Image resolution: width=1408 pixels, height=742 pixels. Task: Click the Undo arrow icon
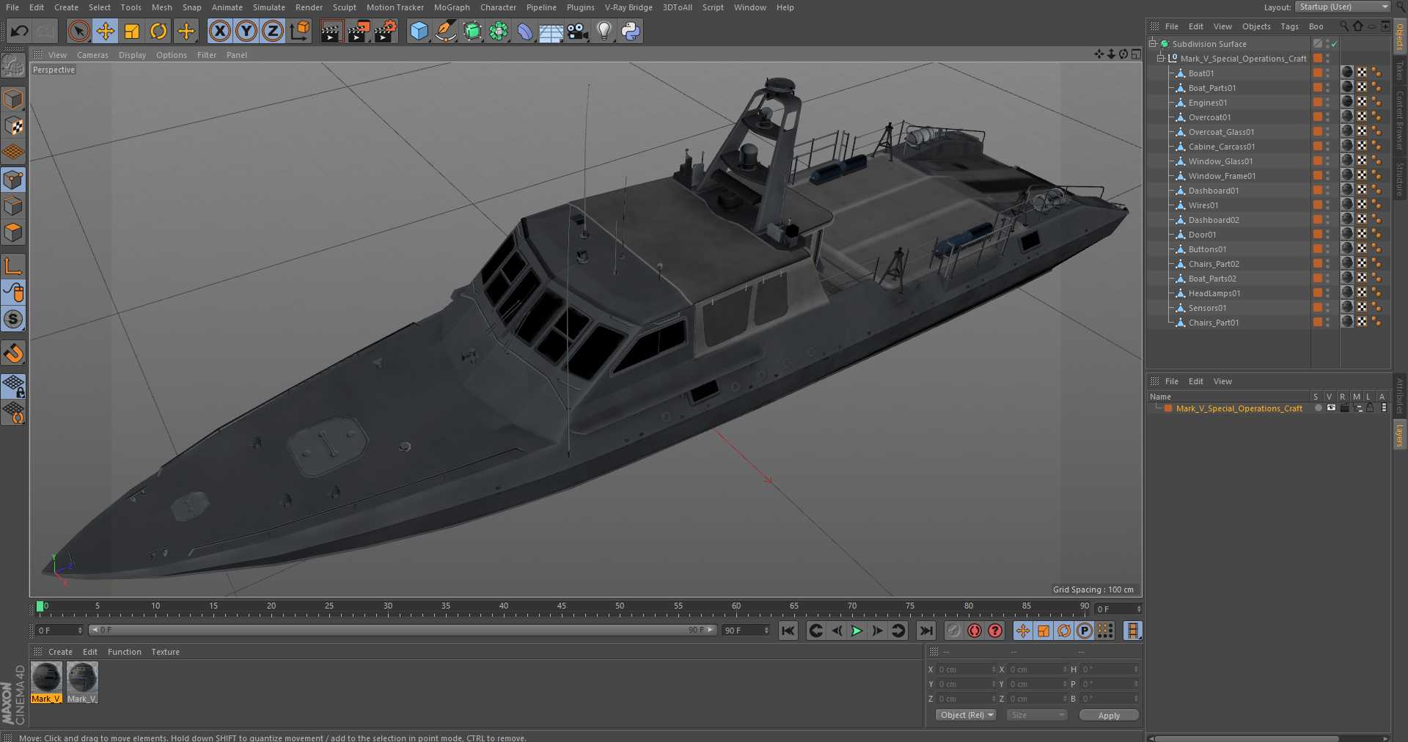20,31
